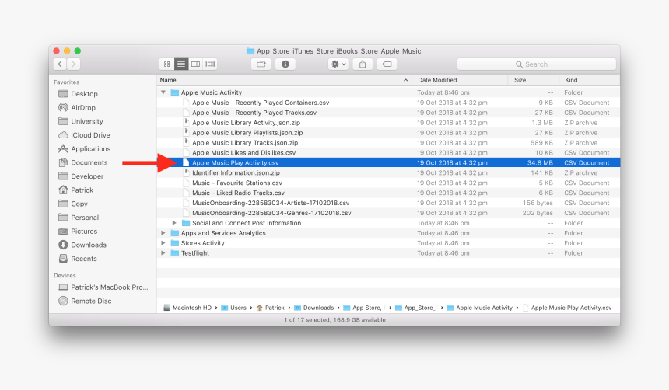Screen dimensions: 669x390
Task: Switch to cover flow view
Action: pos(210,64)
